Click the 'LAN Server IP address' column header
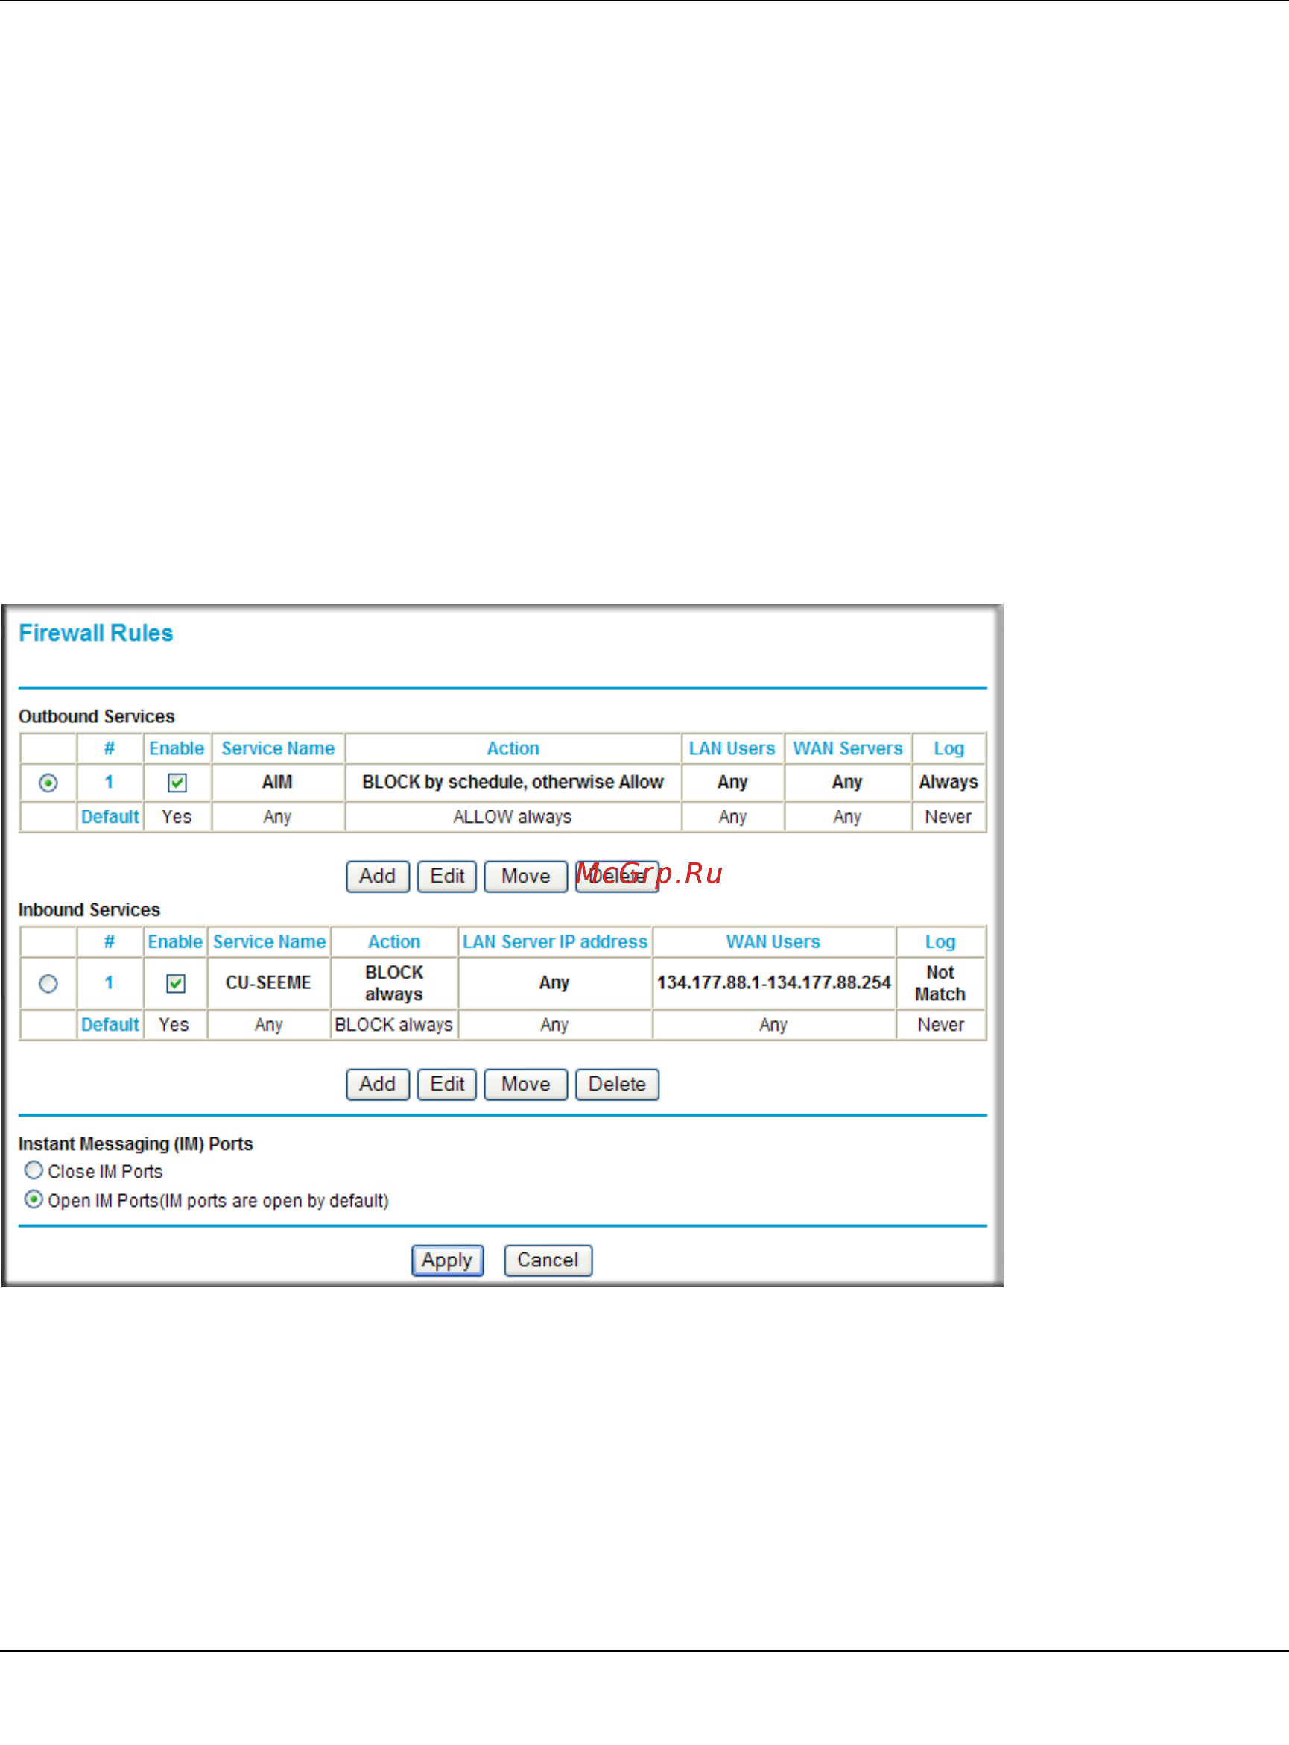Viewport: 1289px width, 1745px height. pyautogui.click(x=555, y=942)
